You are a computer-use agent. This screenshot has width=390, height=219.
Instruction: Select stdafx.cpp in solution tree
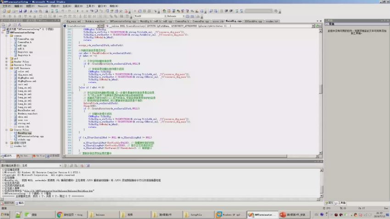[x=24, y=140]
